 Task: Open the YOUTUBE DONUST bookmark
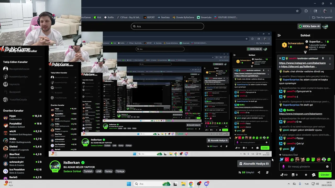click(226, 17)
